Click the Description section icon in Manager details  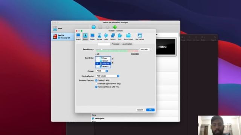(x=93, y=118)
